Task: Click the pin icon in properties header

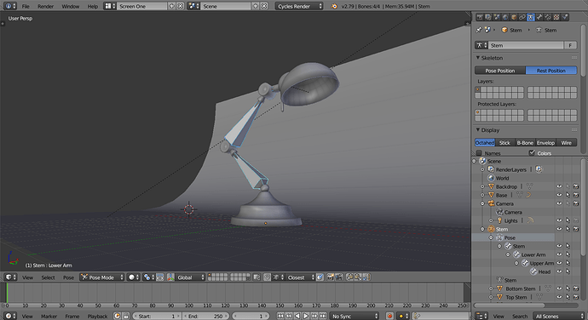Action: (x=479, y=30)
